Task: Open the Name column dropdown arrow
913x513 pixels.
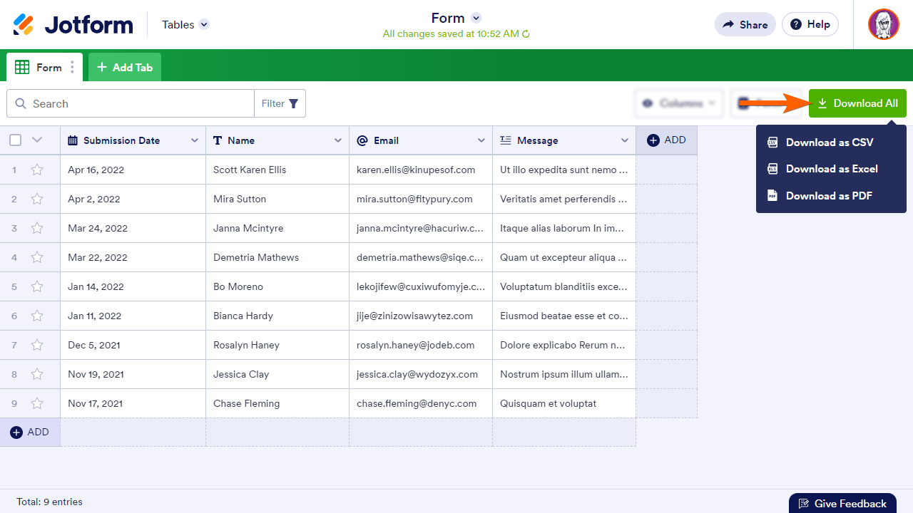Action: click(338, 140)
